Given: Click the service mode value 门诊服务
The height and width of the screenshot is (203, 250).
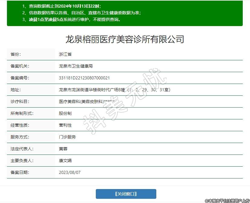Looking at the screenshot, I should [x=67, y=137].
